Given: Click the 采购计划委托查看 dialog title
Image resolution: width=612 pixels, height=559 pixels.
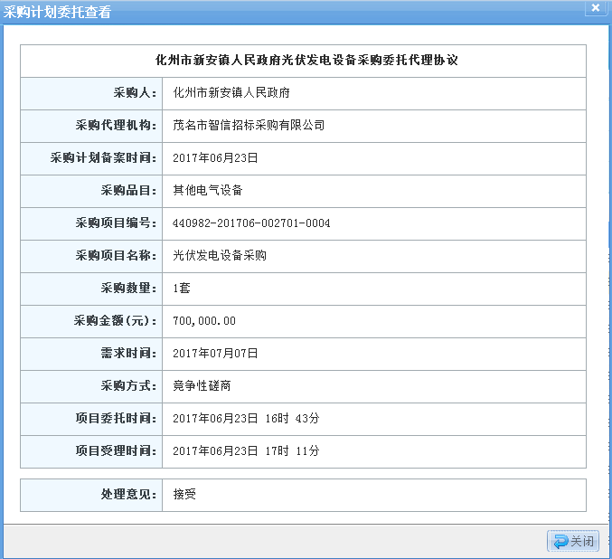Looking at the screenshot, I should pyautogui.click(x=58, y=10).
